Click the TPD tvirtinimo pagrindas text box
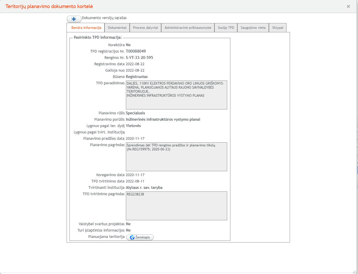The width and height of the screenshot is (358, 274). click(176, 206)
